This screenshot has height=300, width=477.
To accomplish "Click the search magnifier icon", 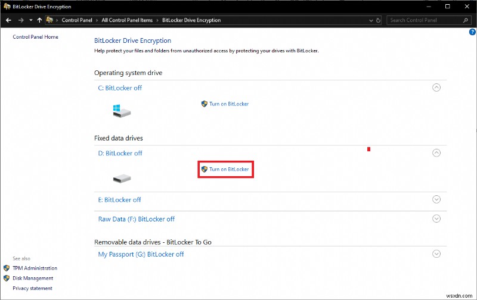I will click(x=466, y=20).
